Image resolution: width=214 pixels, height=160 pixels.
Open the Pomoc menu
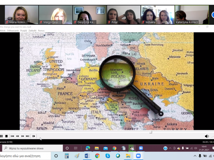click(x=41, y=31)
